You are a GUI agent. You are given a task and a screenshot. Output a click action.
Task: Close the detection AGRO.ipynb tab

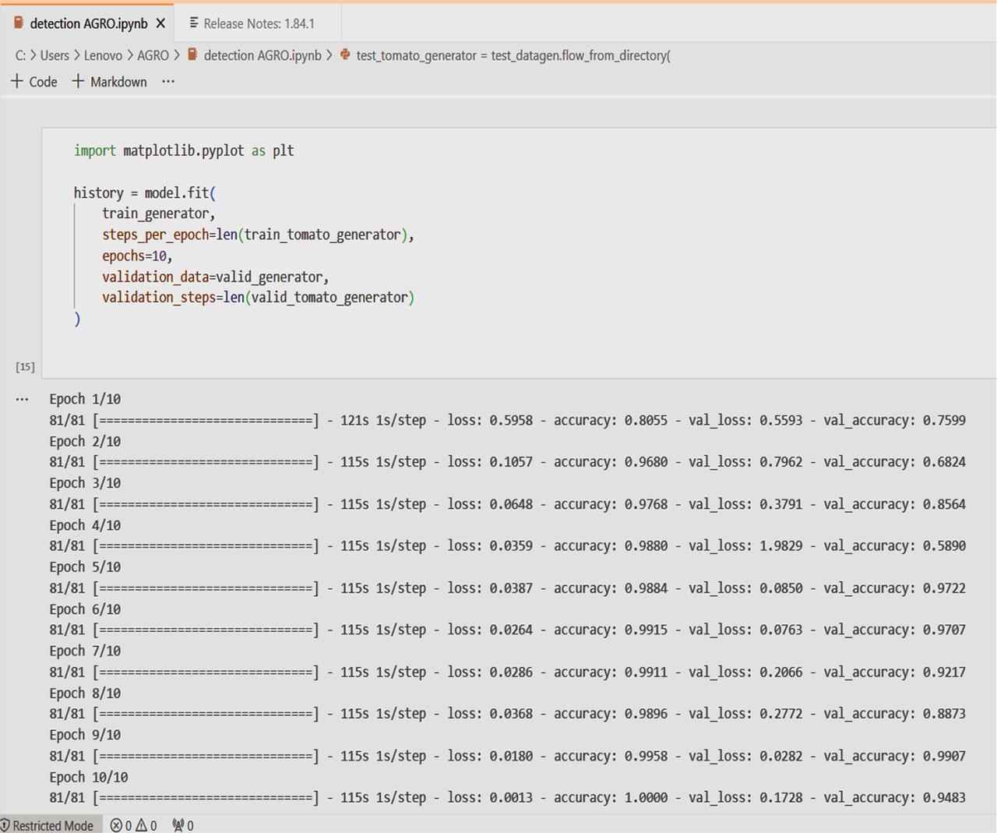tap(160, 23)
